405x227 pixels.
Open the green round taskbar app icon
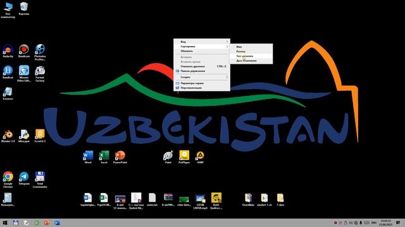37,223
